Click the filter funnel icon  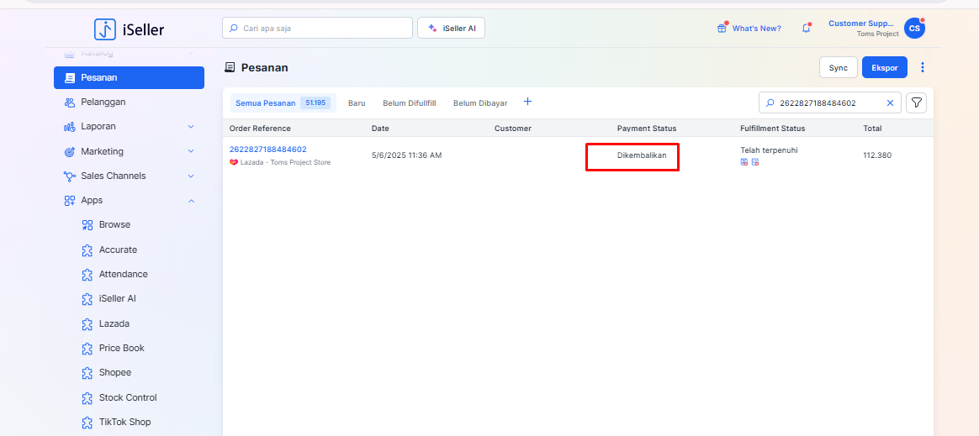point(917,102)
